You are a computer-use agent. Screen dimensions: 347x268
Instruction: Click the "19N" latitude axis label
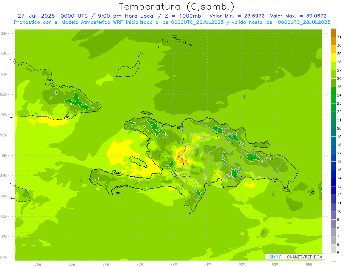point(4,156)
